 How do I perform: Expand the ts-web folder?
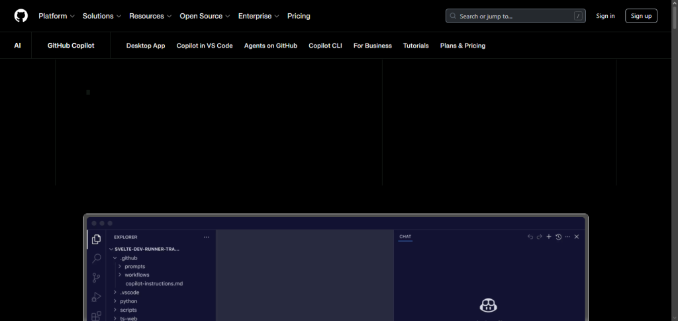click(x=126, y=318)
